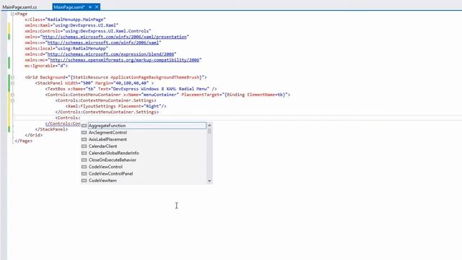
Task: Open the winfx/2006/xaml schema link
Action: coord(103,43)
